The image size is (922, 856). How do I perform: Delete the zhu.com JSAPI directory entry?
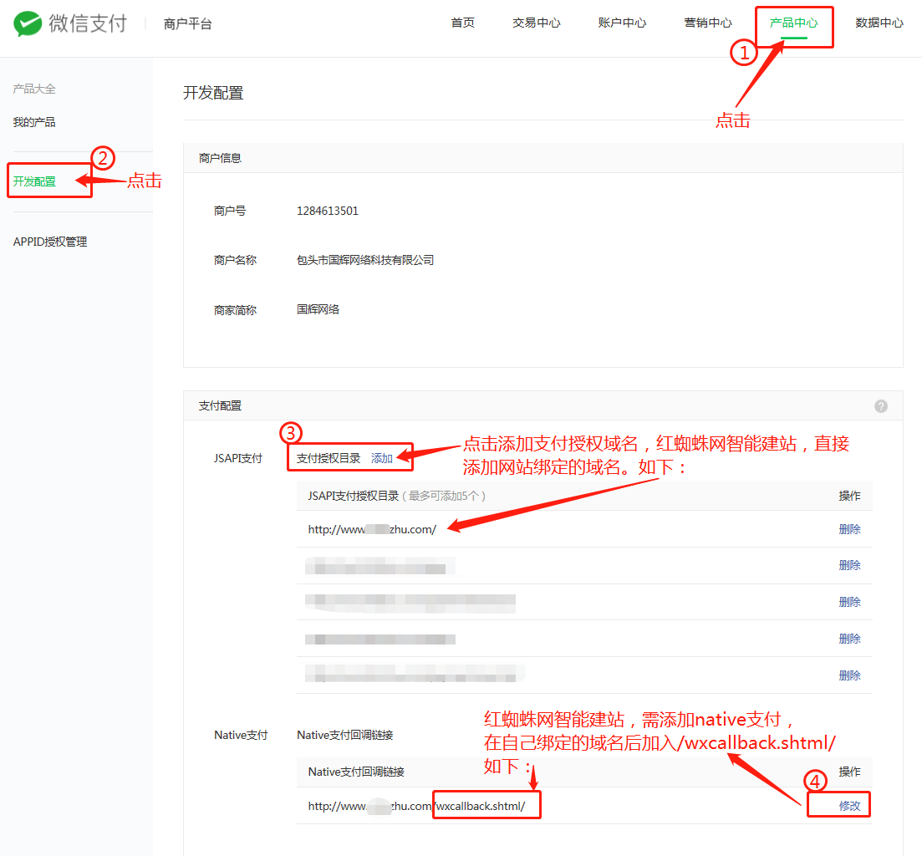849,529
